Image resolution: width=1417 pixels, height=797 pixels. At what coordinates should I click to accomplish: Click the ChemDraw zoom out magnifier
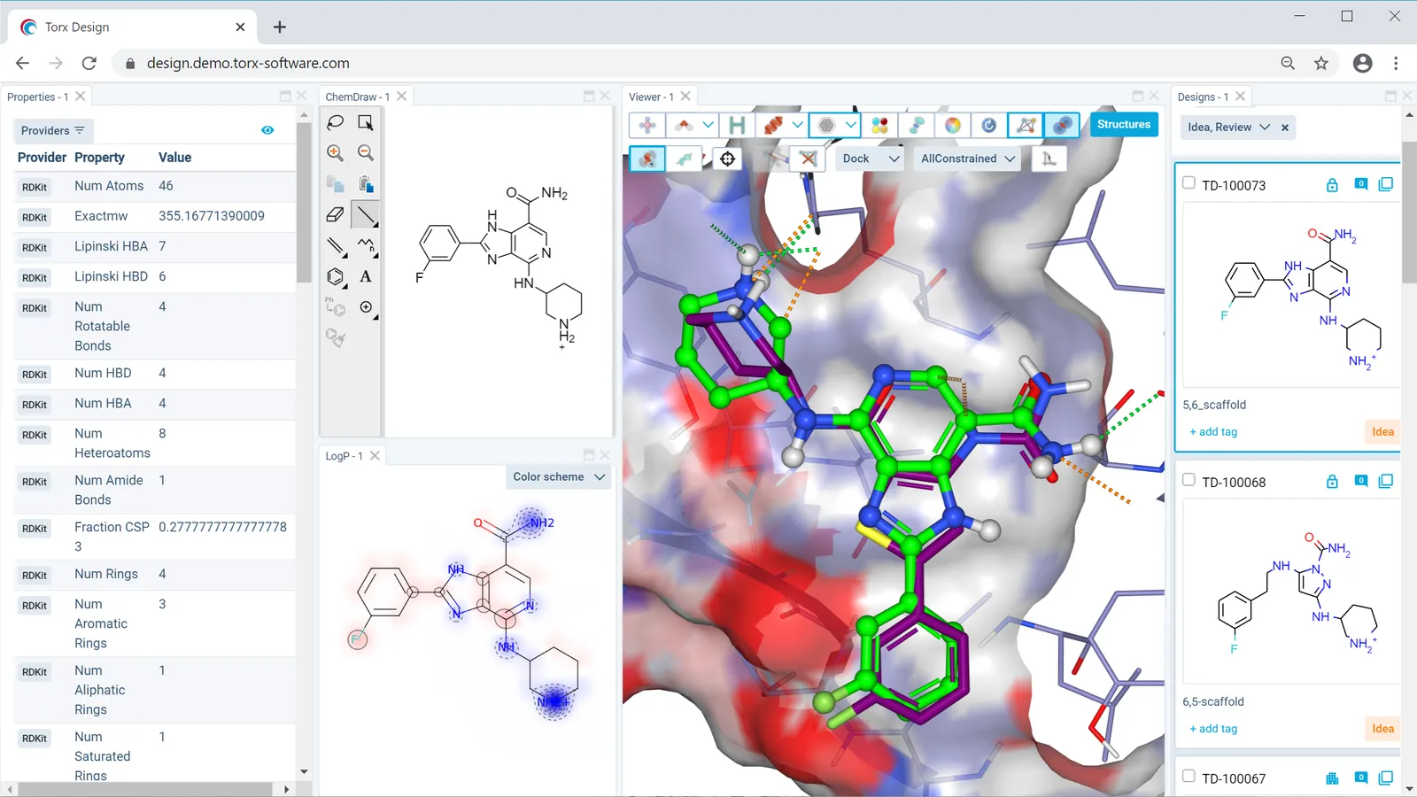pyautogui.click(x=366, y=153)
